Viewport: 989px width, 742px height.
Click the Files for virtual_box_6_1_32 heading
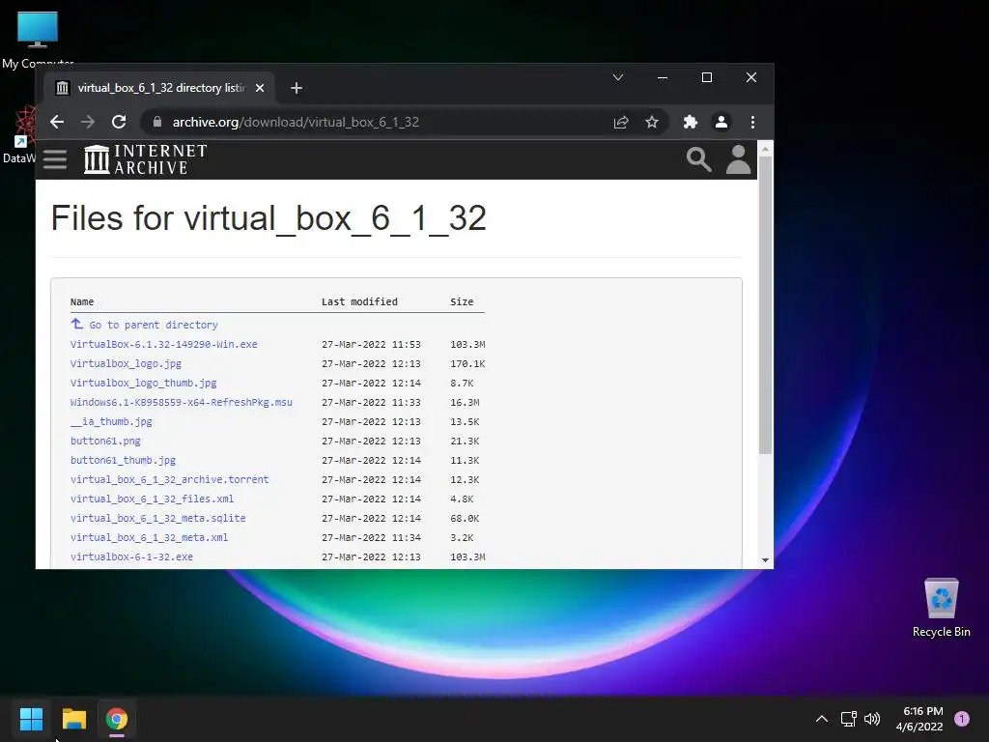tap(268, 219)
